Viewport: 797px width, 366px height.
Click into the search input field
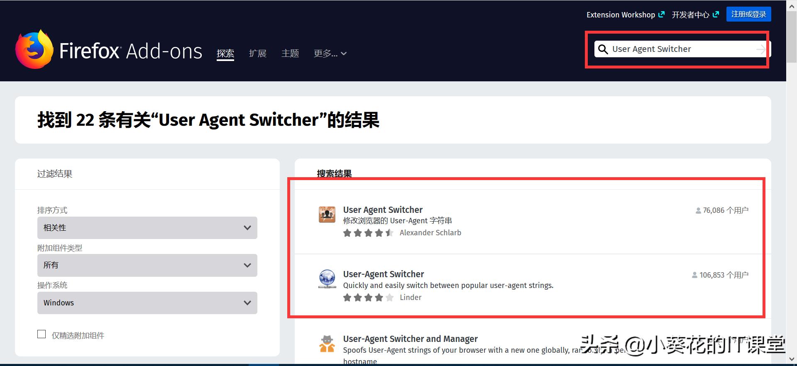coord(682,49)
